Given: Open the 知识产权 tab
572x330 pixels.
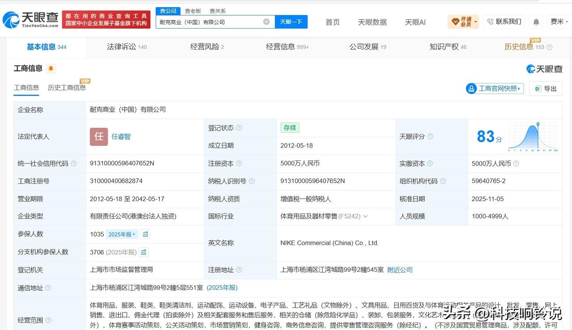Looking at the screenshot, I should 448,47.
